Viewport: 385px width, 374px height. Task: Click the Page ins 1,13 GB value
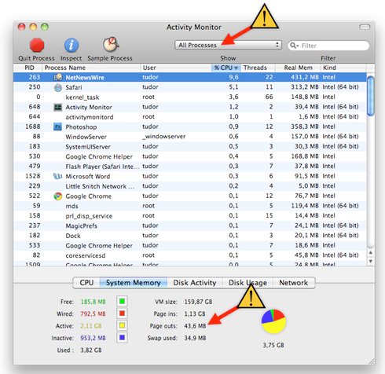[195, 313]
